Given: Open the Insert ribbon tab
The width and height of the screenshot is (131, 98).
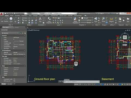Looking at the screenshot, I should tap(11, 16).
